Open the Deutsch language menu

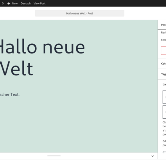25,4
